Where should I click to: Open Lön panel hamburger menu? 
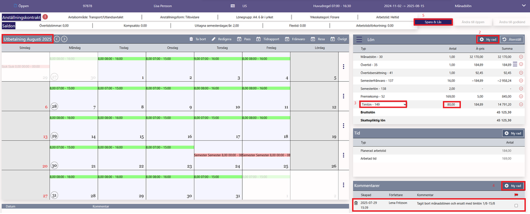click(x=359, y=39)
